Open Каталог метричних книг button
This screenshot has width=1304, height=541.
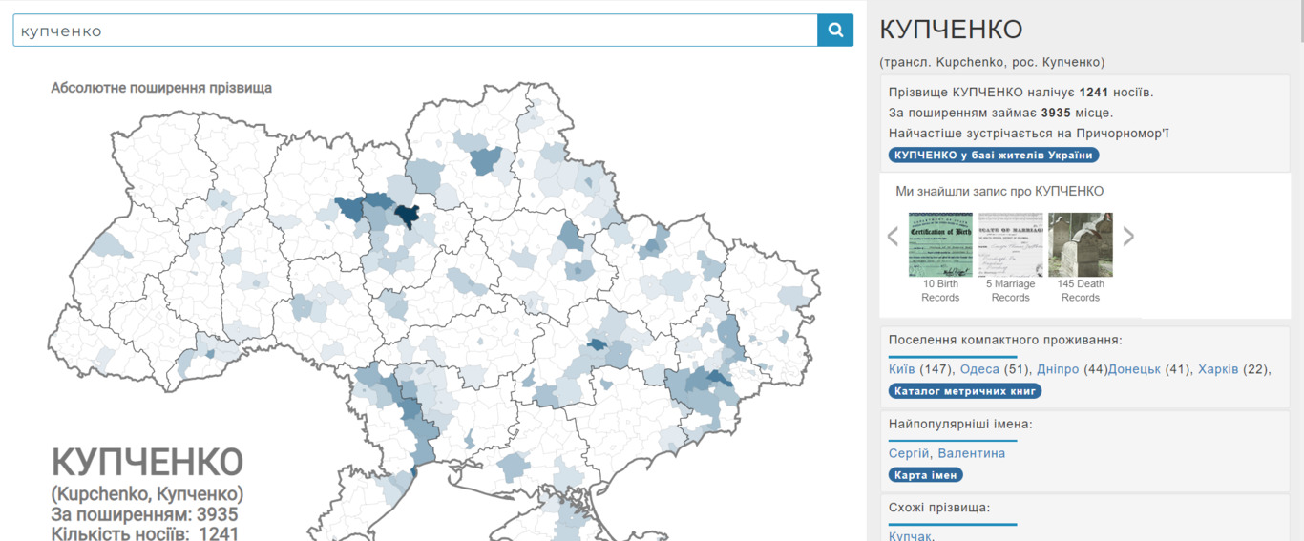click(965, 391)
